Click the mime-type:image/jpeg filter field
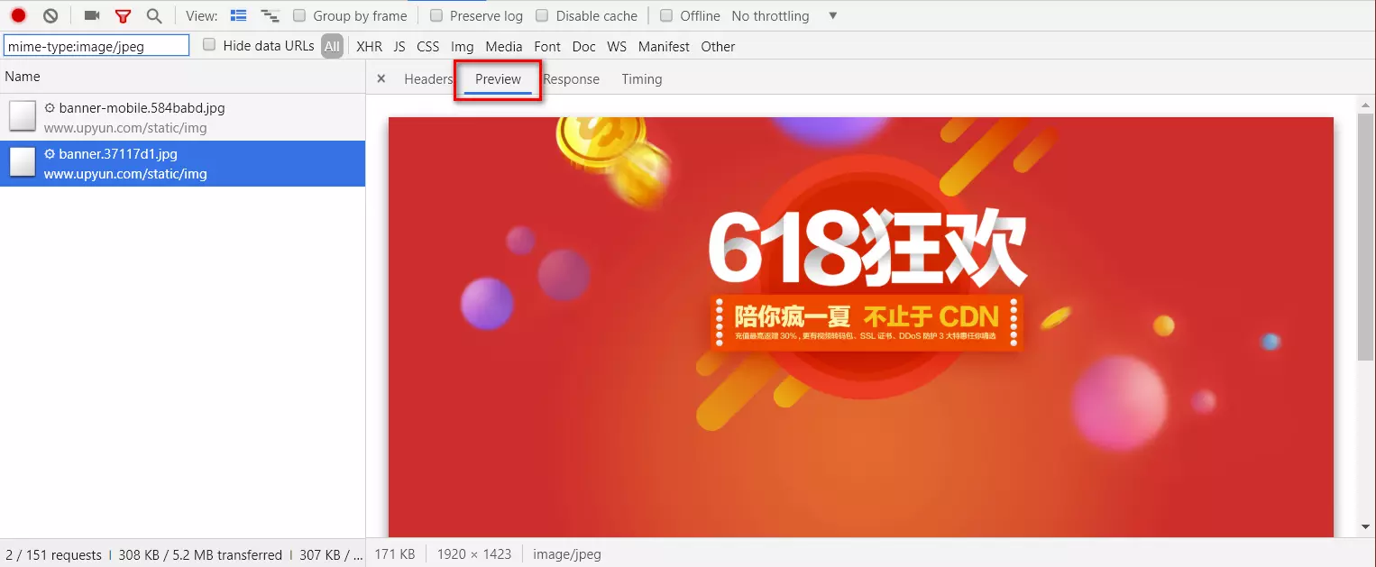1376x567 pixels. pos(96,46)
